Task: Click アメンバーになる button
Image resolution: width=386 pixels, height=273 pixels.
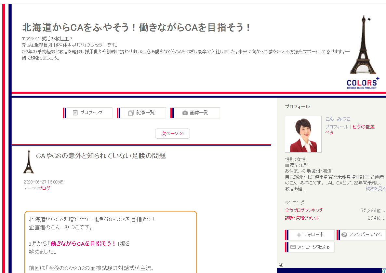Action: point(361,235)
